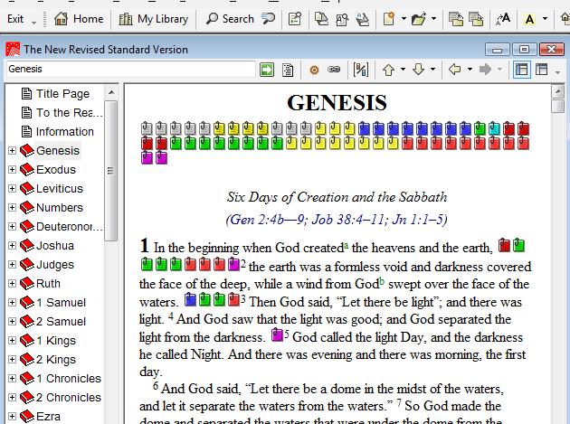Select Numbers in the contents tree

(60, 207)
